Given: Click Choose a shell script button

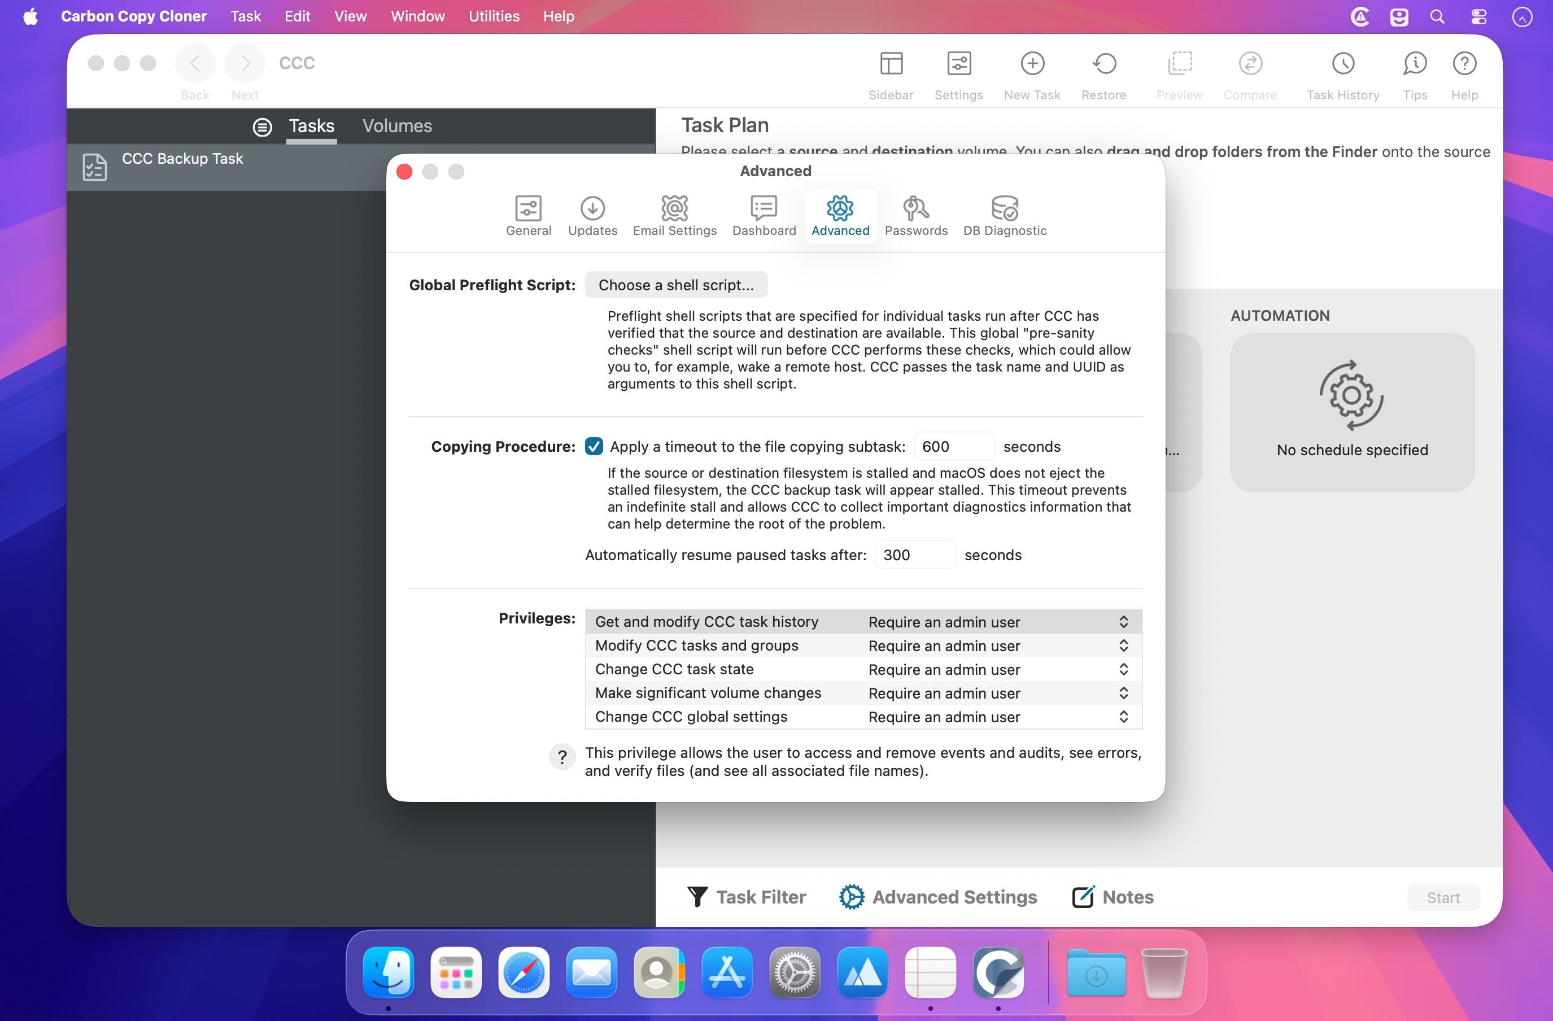Looking at the screenshot, I should 676,285.
